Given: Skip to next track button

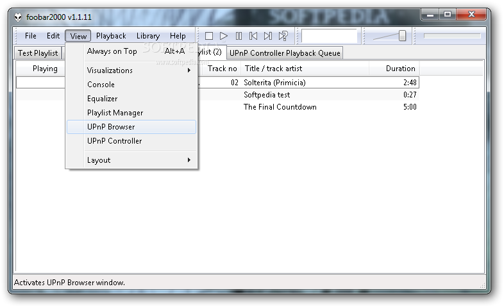Looking at the screenshot, I should 268,36.
